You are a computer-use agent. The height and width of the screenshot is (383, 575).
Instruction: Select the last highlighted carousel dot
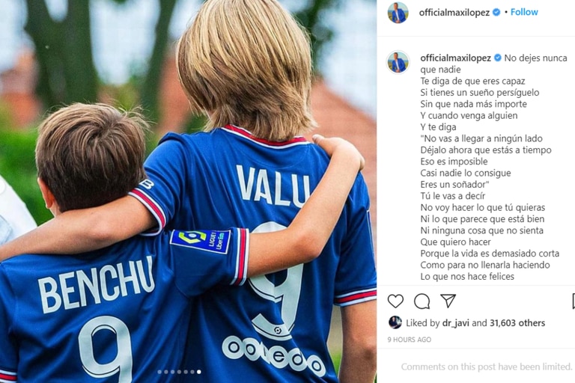(x=198, y=372)
